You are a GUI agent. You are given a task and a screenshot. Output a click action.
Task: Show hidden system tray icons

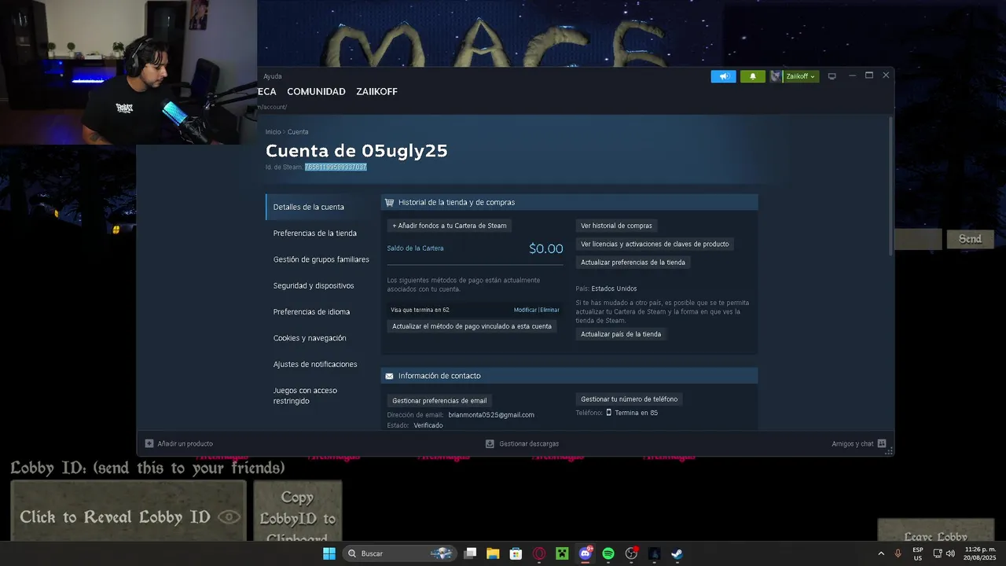880,553
